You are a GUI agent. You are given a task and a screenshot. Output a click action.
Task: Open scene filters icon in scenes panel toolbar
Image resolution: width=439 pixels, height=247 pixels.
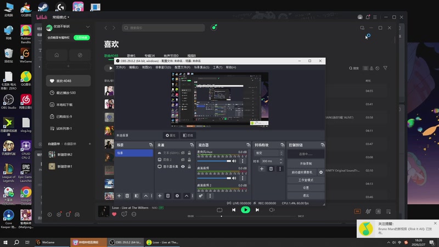(x=136, y=196)
